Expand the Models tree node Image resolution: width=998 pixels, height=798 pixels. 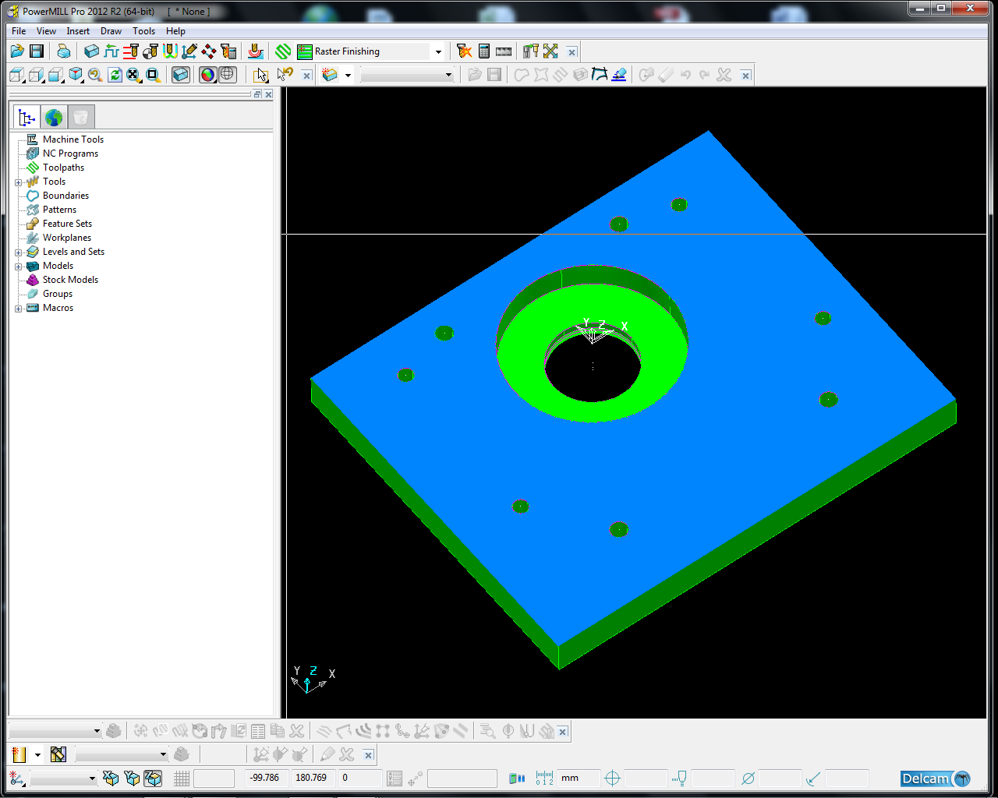point(19,267)
